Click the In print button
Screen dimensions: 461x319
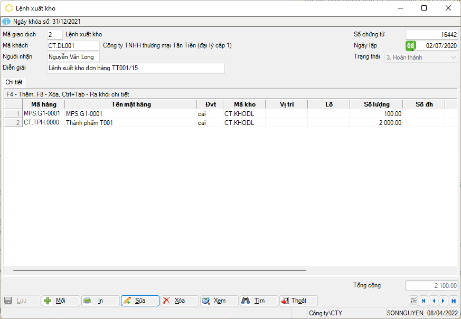100,301
